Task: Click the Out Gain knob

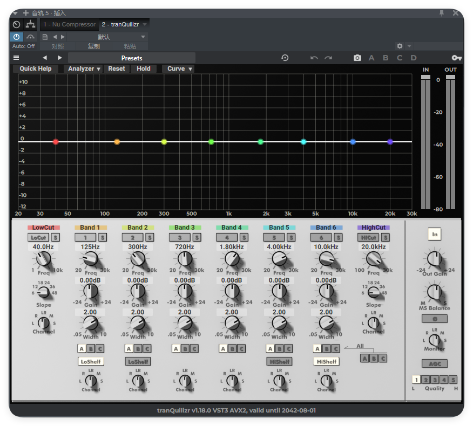Action: [x=435, y=258]
